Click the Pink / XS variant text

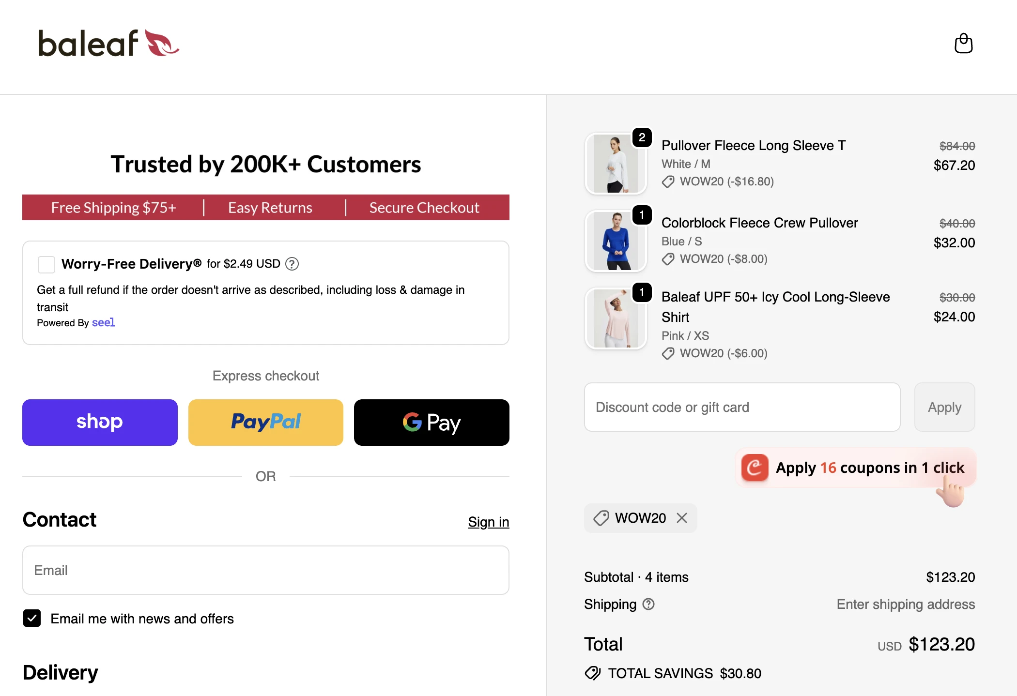(685, 336)
